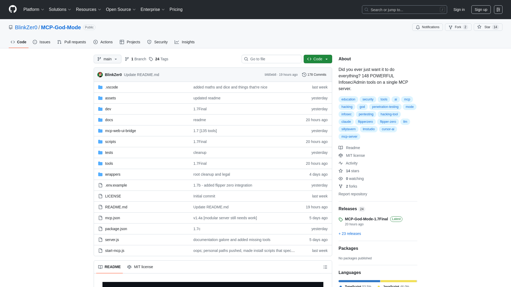Click the flipperzero topic tag
The height and width of the screenshot is (287, 511).
point(365,122)
